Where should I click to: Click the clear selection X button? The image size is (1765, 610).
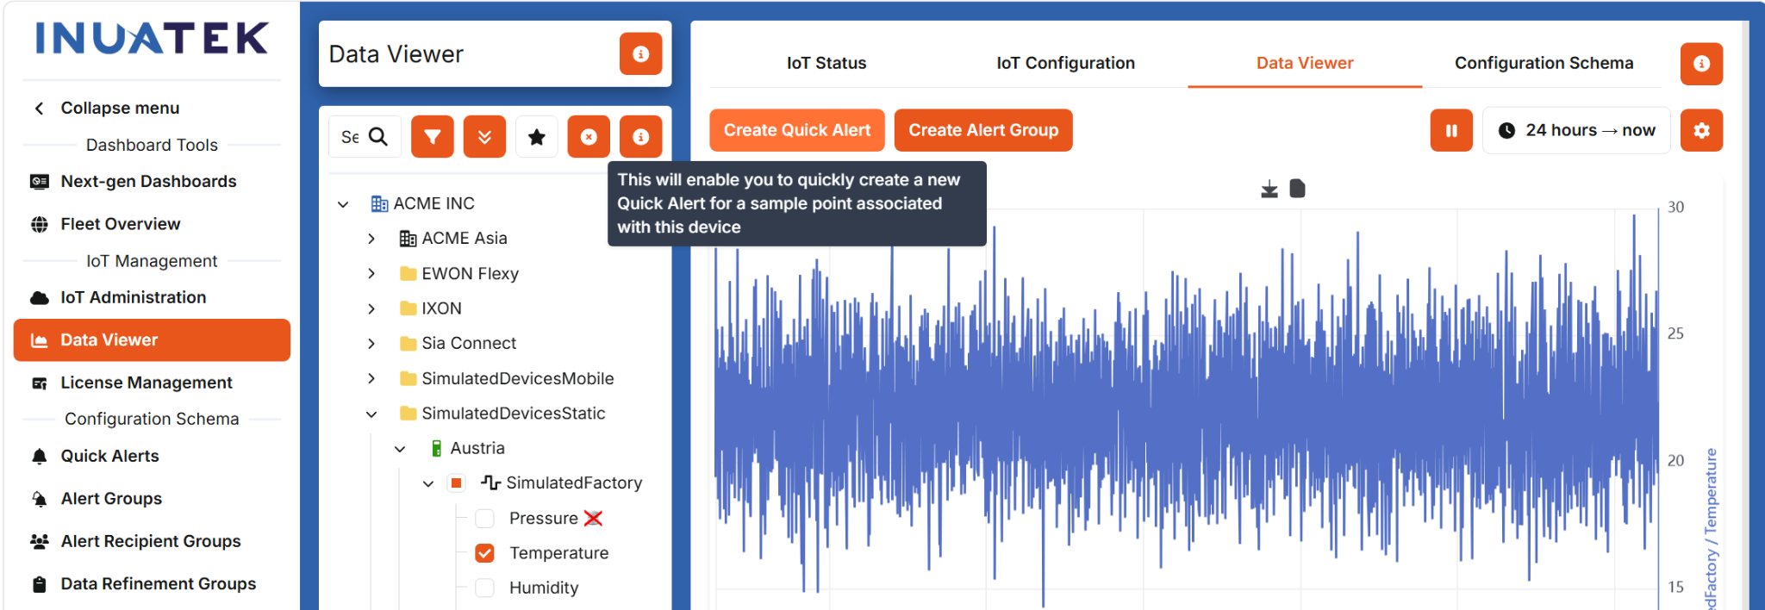coord(589,136)
